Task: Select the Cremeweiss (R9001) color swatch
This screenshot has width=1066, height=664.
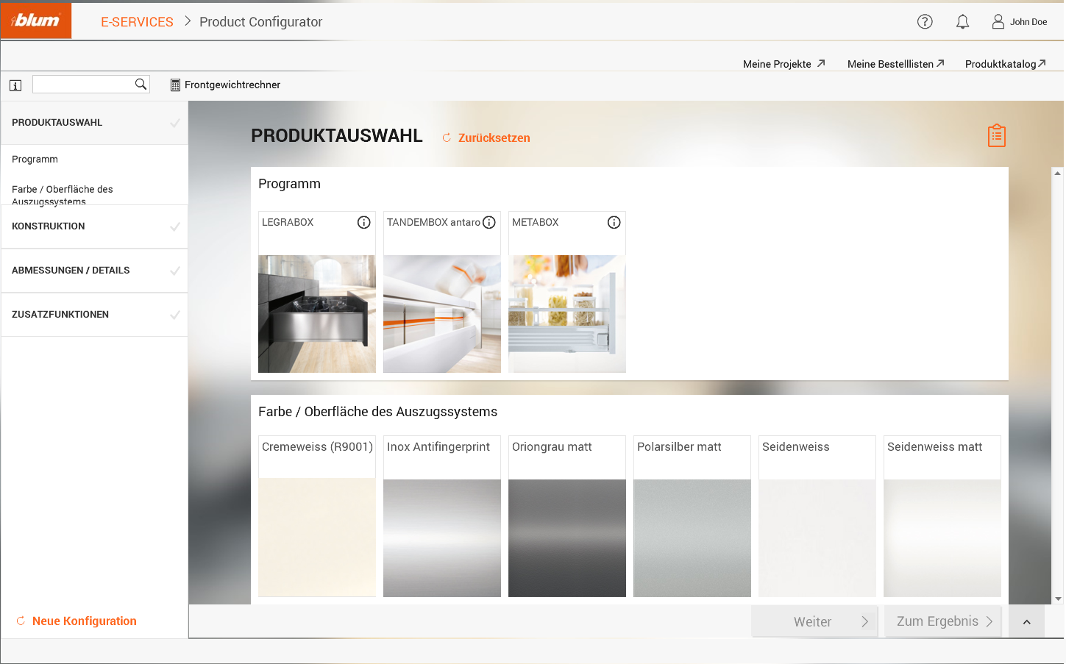Action: pos(317,538)
